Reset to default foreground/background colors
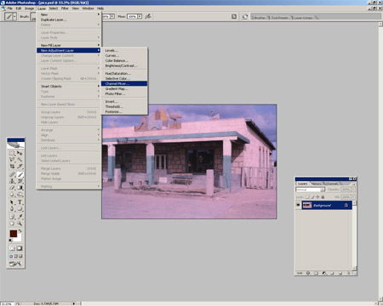The height and width of the screenshot is (306, 383). (10, 241)
